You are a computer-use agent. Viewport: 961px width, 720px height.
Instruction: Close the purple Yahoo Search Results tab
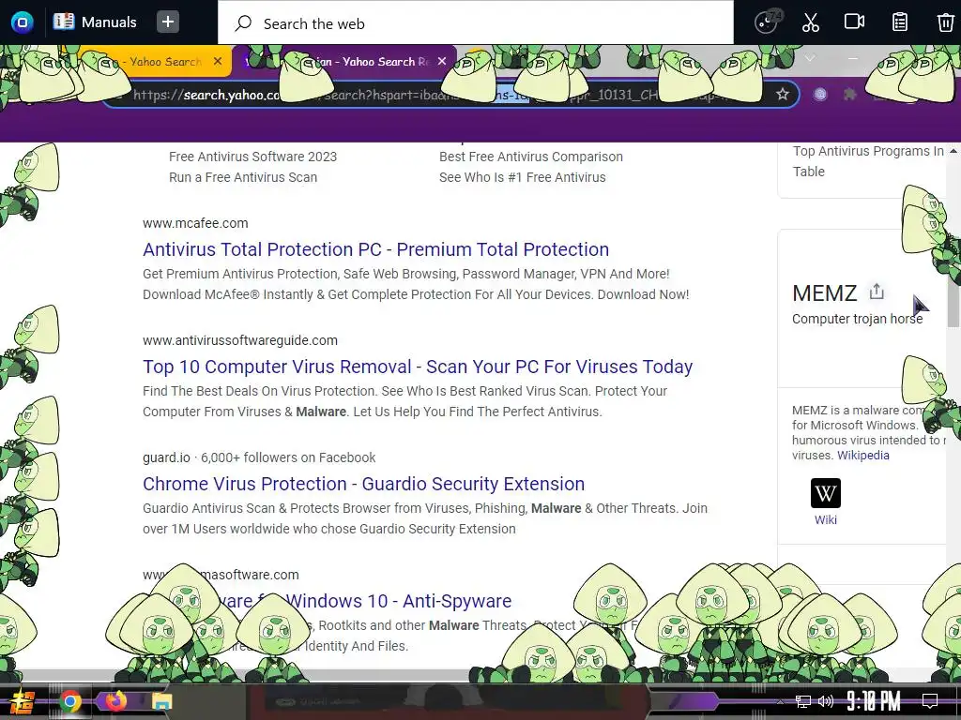point(442,61)
